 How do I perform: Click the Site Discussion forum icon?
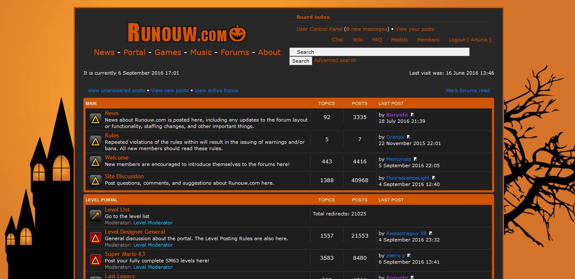(95, 180)
